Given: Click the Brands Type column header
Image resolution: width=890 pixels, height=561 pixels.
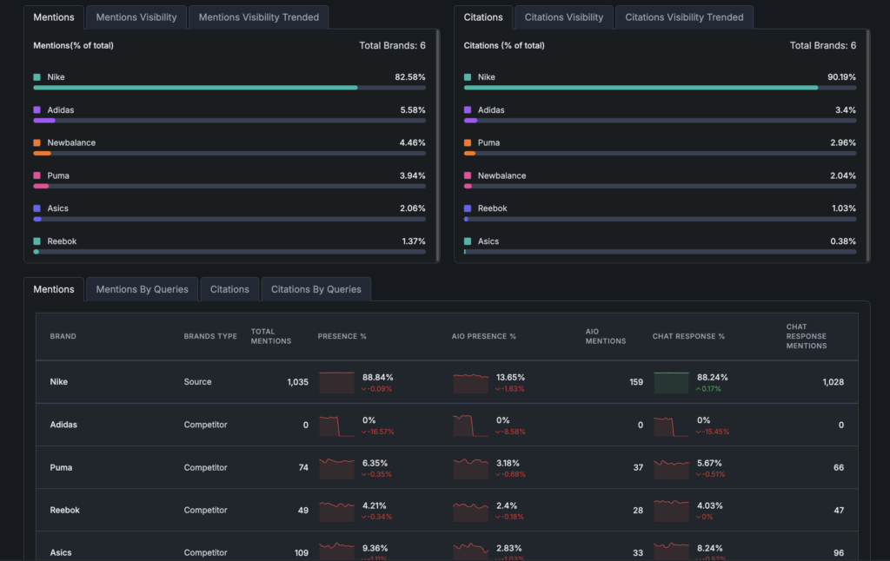Looking at the screenshot, I should pyautogui.click(x=210, y=336).
